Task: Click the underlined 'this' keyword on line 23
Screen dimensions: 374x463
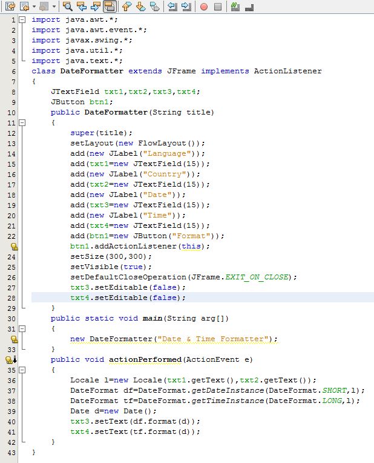Action: point(191,246)
